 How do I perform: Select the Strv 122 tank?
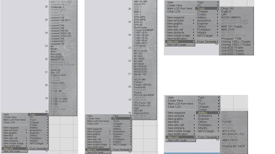56,72
